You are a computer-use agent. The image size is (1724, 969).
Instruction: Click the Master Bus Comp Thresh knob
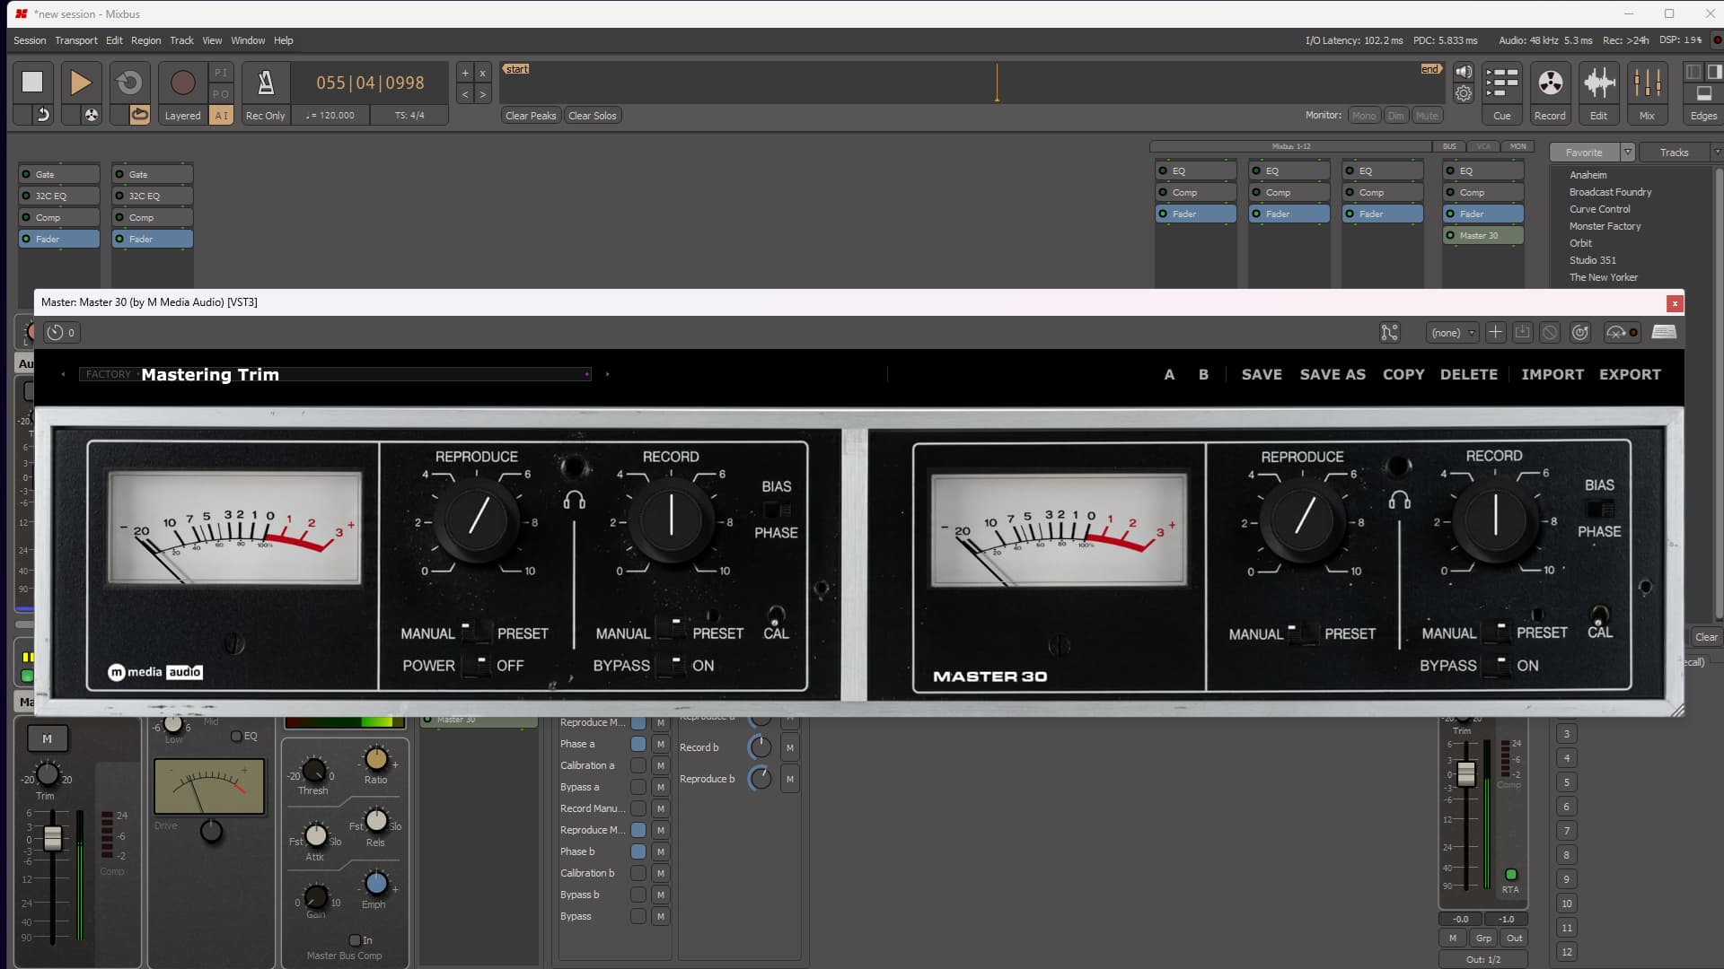(313, 770)
